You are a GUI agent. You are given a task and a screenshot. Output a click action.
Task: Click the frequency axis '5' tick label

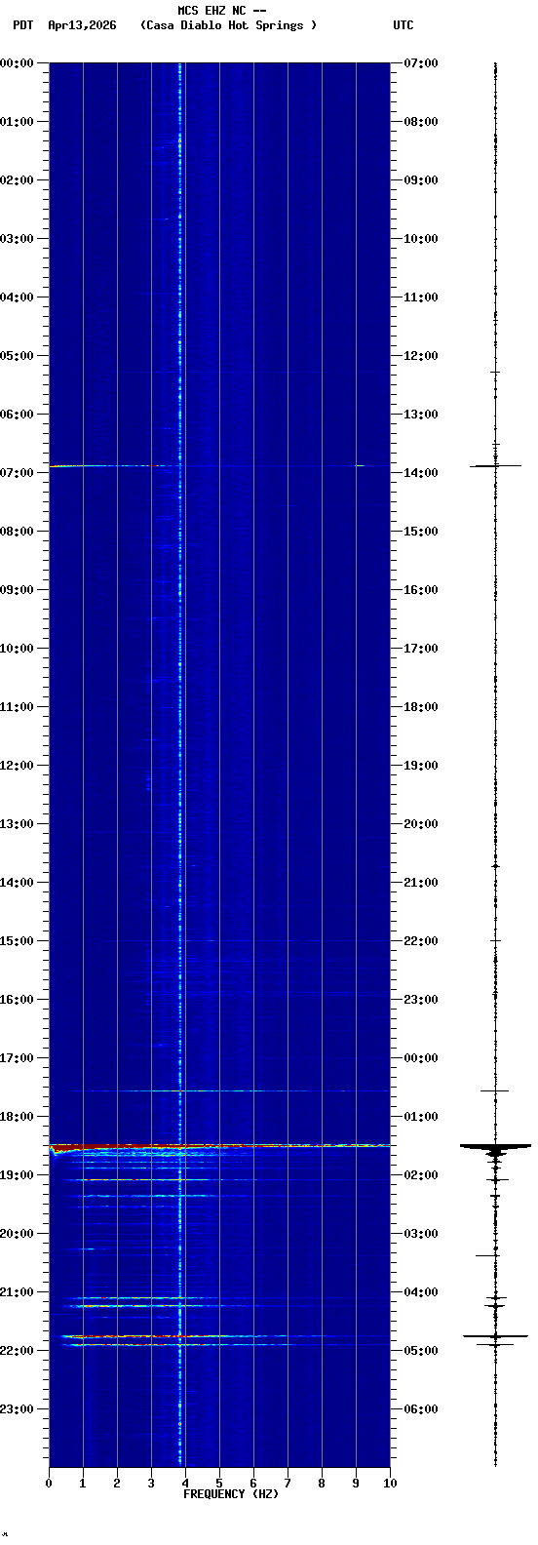click(219, 1484)
